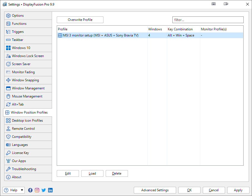The height and width of the screenshot is (196, 252).
Task: Load the selected window position profile
Action: point(92,173)
